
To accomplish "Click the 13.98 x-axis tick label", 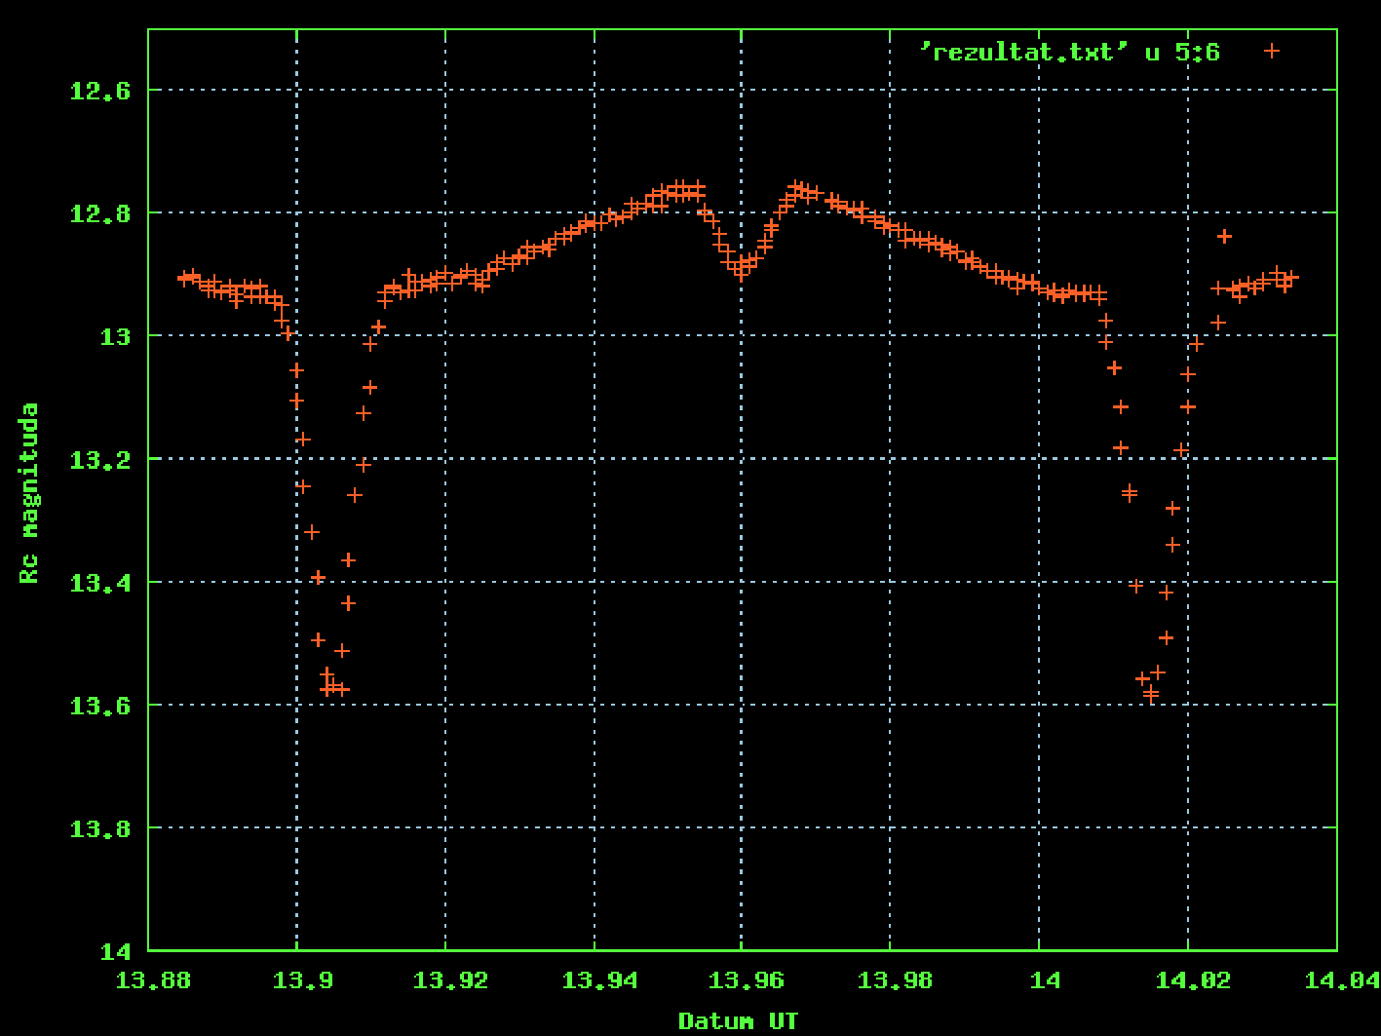I will 895,979.
